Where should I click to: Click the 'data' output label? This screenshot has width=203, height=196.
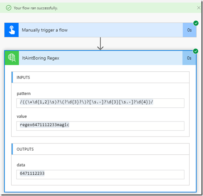(21, 165)
